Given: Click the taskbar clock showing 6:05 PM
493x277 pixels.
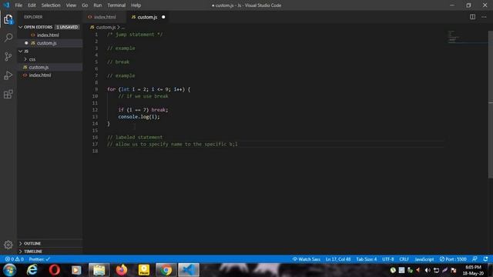Looking at the screenshot, I should pos(473,270).
